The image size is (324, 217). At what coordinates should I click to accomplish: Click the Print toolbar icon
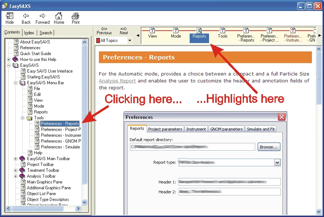[75, 18]
